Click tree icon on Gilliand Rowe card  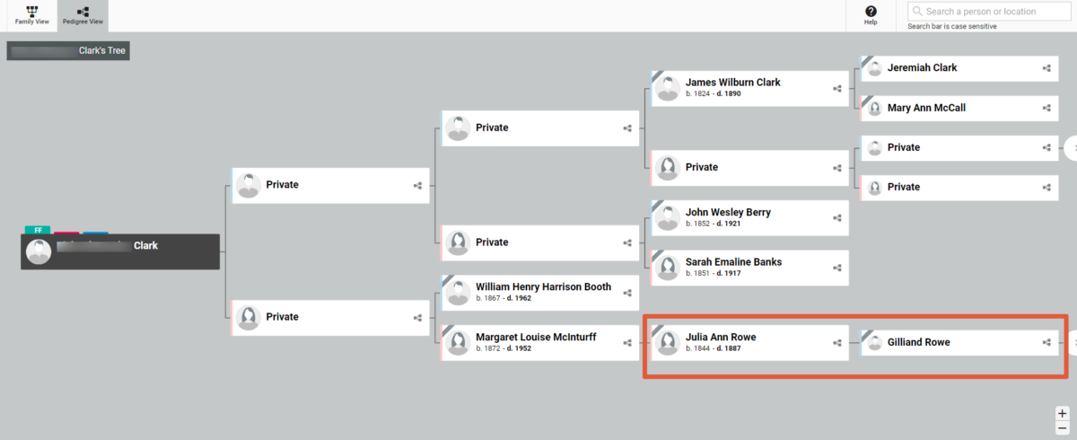pos(1046,342)
